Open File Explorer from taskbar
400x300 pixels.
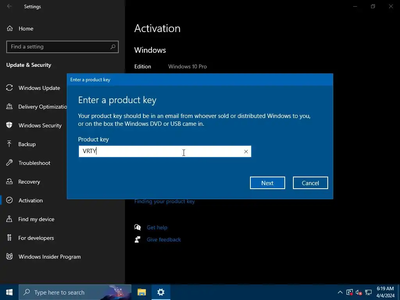point(141,292)
